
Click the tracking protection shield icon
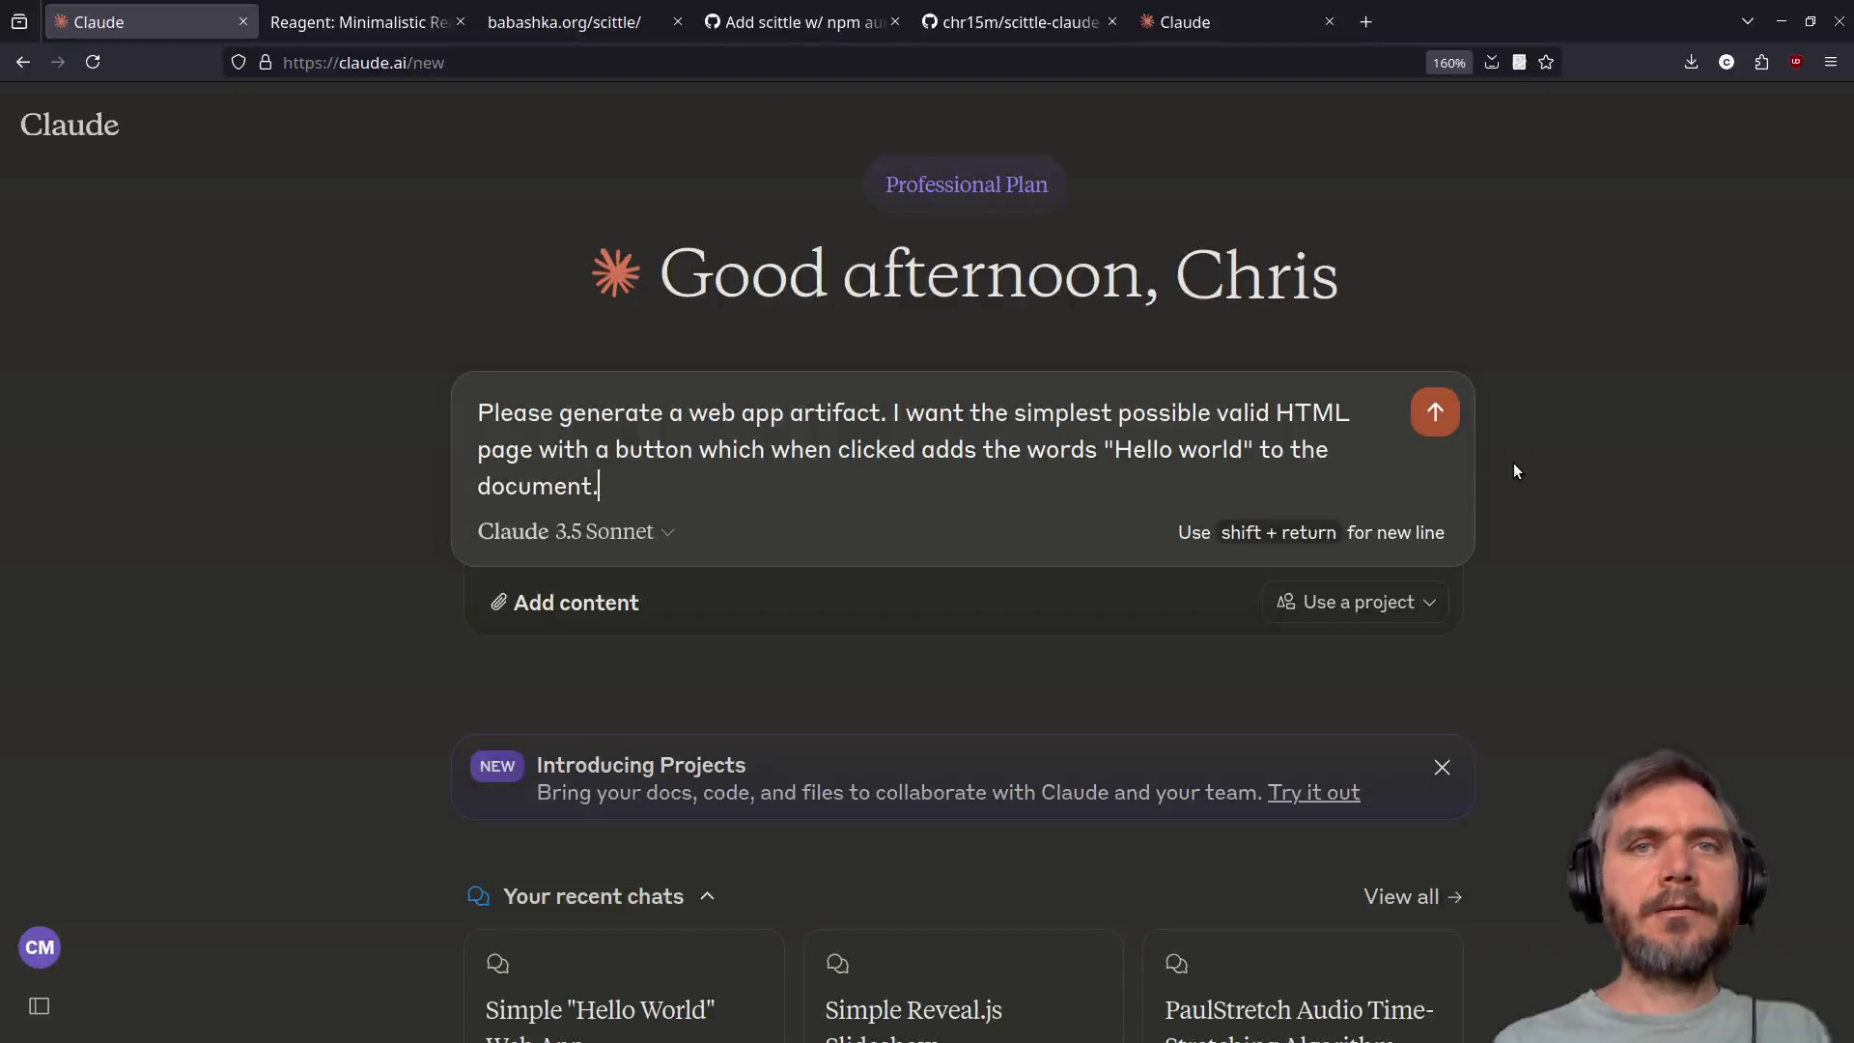click(239, 63)
